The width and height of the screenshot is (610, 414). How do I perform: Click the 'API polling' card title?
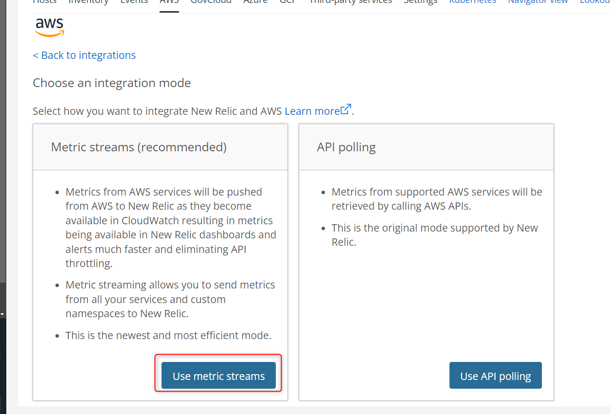coord(346,147)
